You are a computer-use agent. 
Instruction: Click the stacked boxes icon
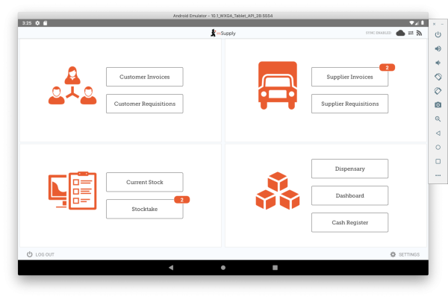click(277, 191)
